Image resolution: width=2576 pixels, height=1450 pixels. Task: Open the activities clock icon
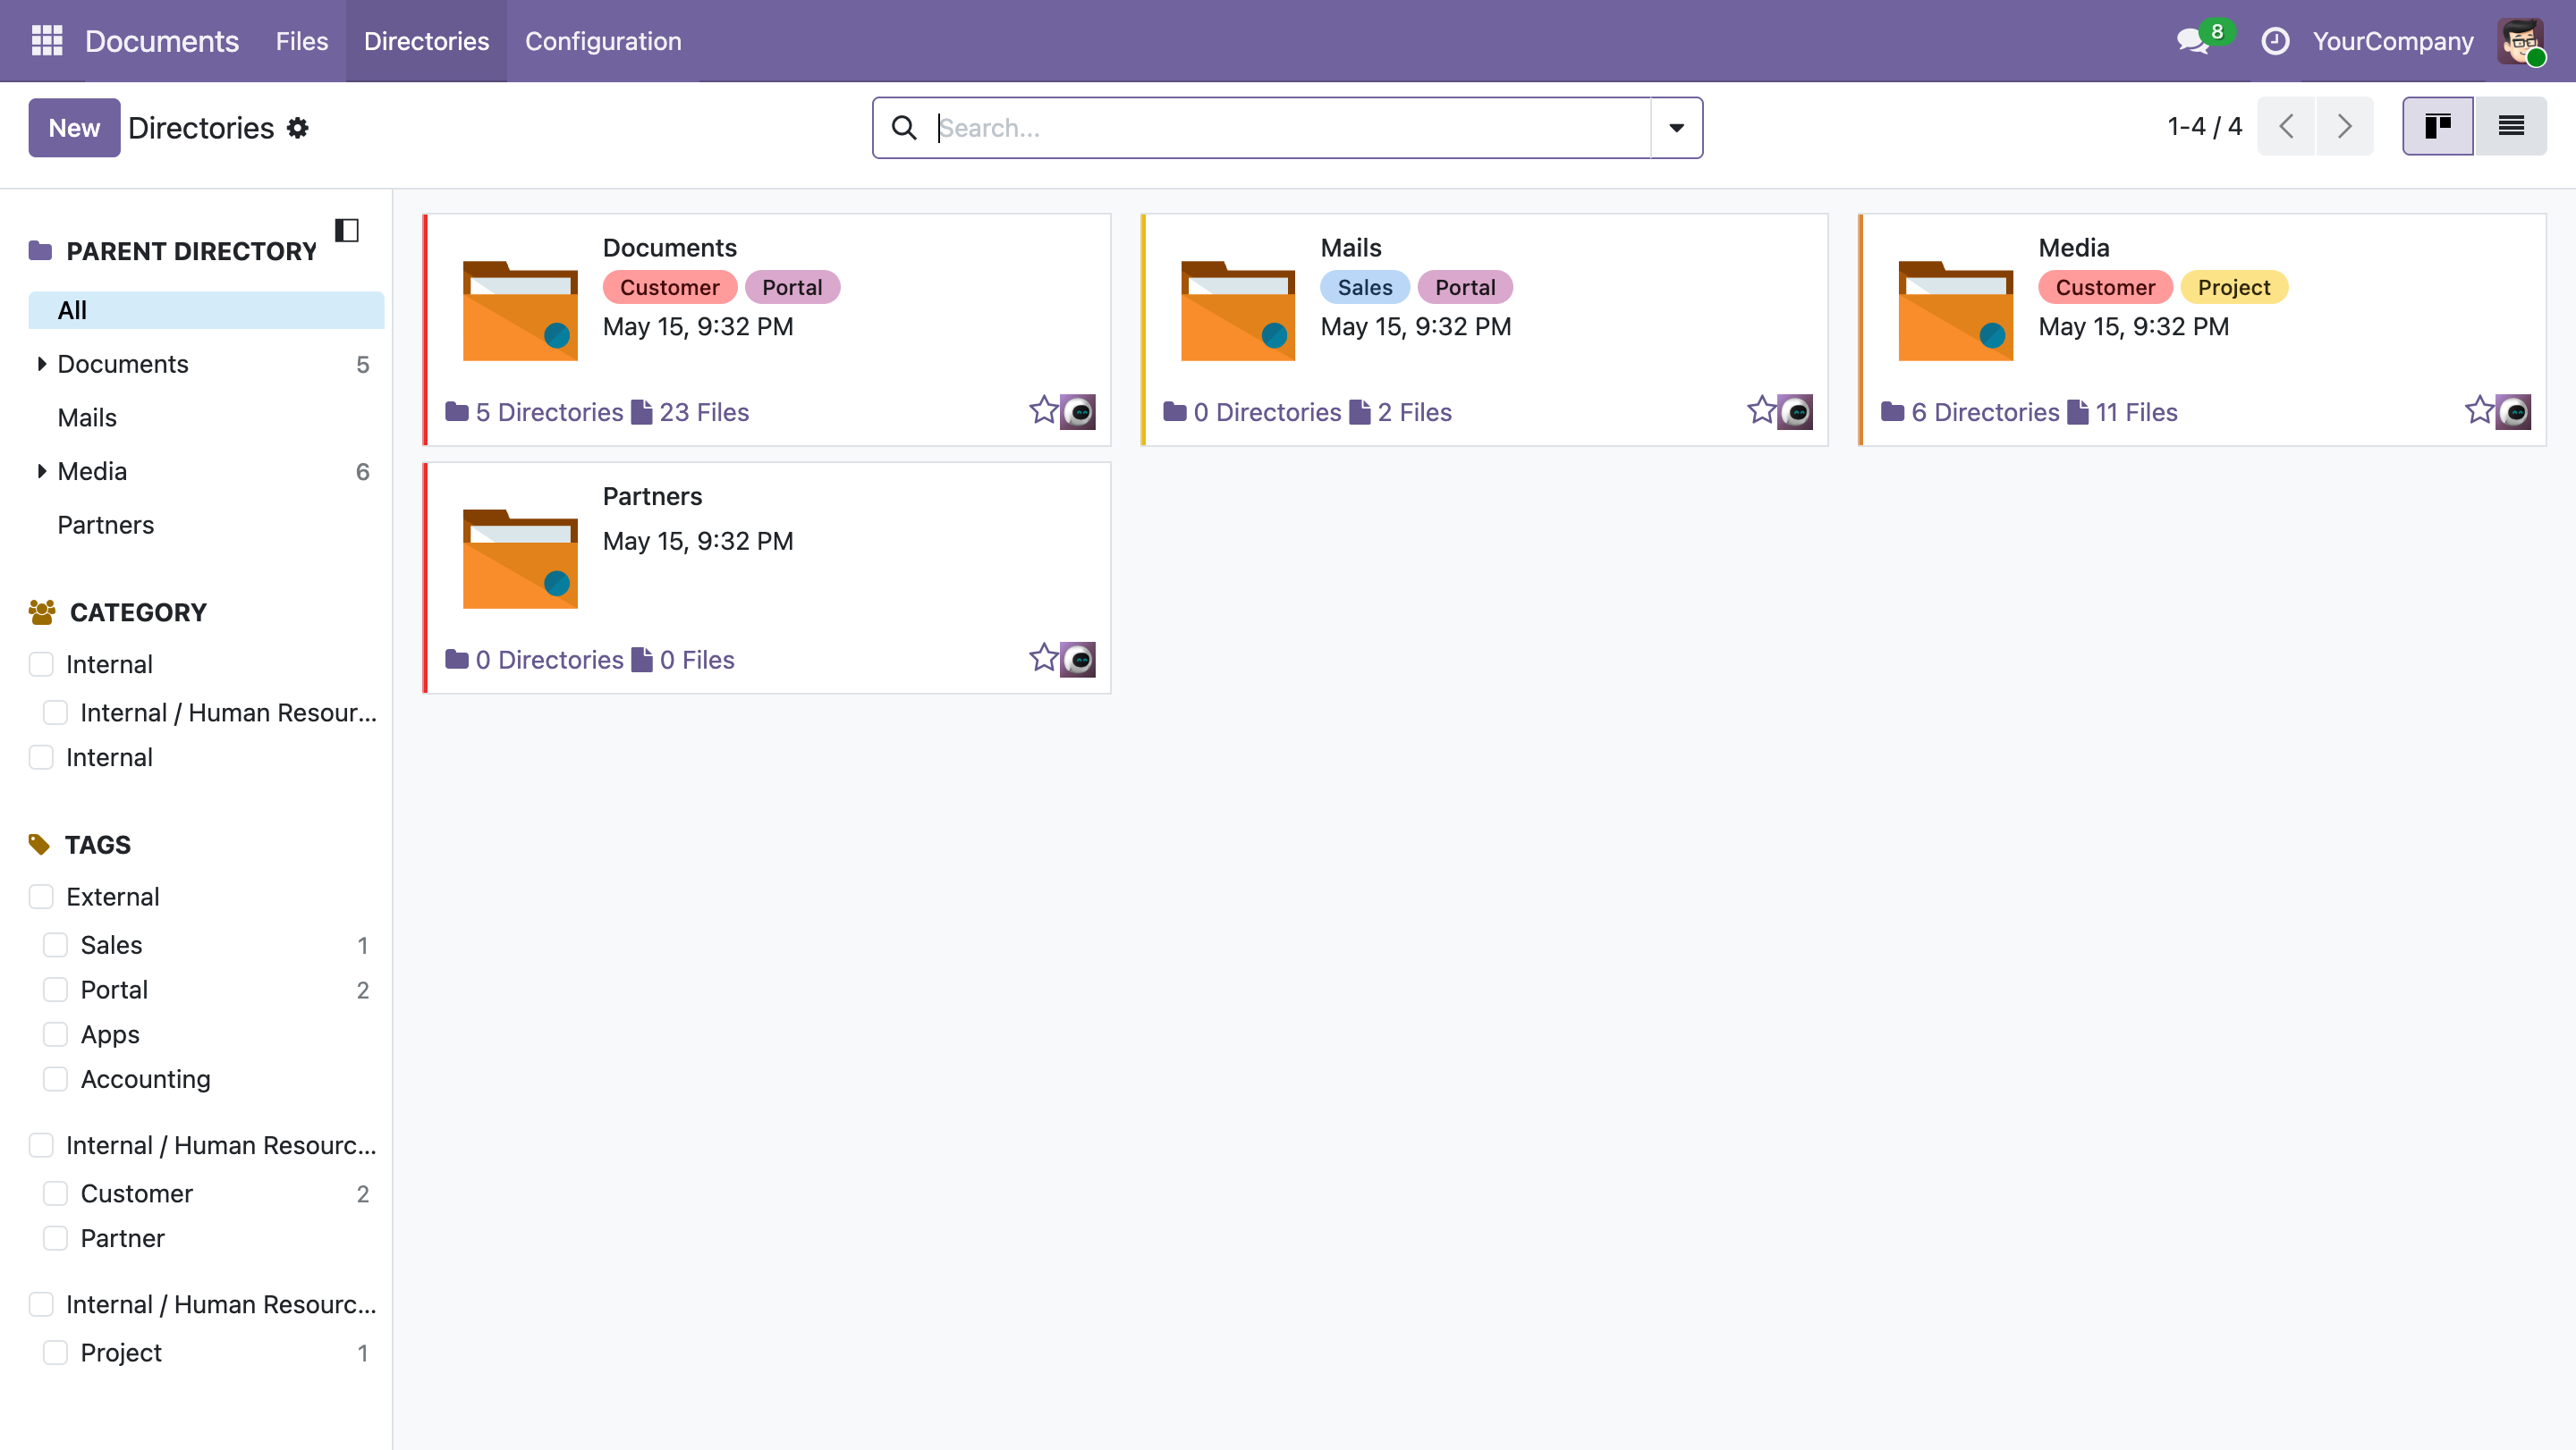[x=2275, y=41]
